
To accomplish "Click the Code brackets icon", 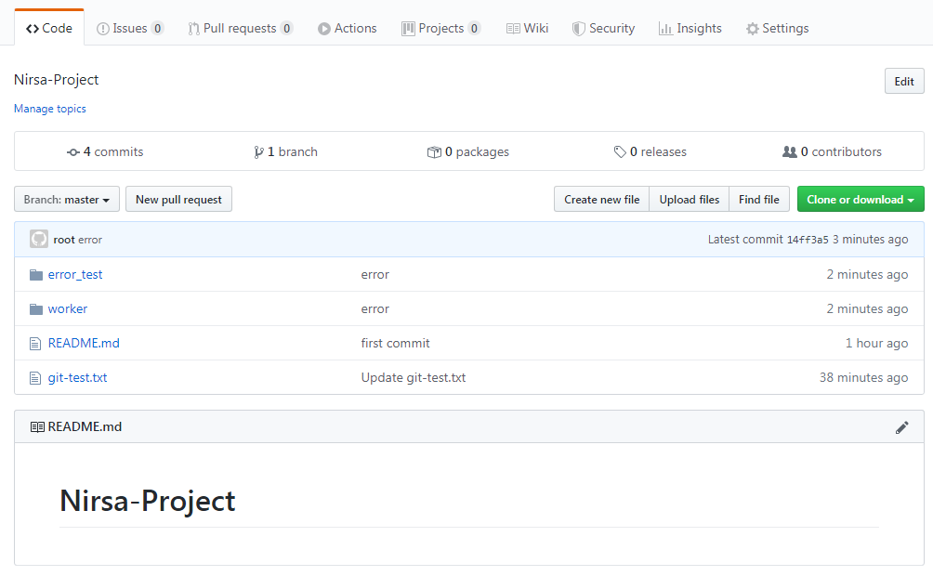I will pyautogui.click(x=33, y=29).
